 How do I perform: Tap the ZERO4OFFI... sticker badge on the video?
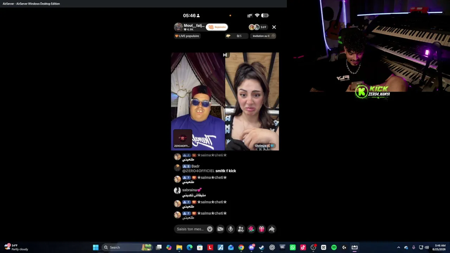tap(182, 139)
